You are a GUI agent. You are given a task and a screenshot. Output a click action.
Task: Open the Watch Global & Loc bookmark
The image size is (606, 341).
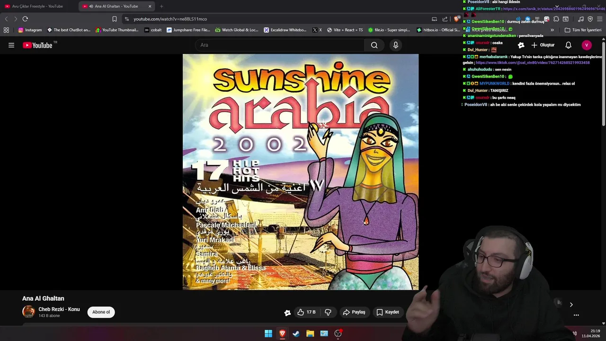[x=237, y=30]
